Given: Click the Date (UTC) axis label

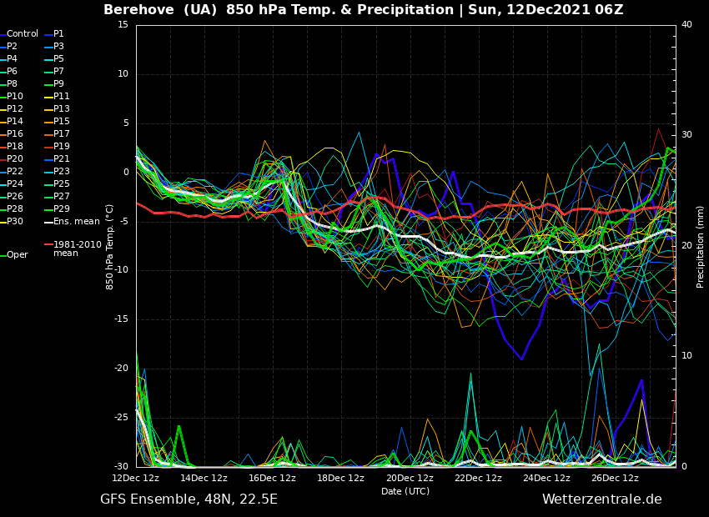Looking at the screenshot, I should (405, 492).
